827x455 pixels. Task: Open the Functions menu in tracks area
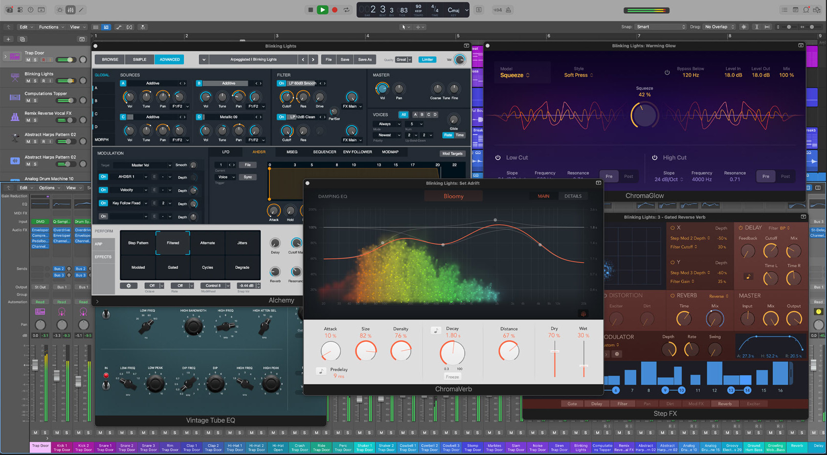pos(51,27)
